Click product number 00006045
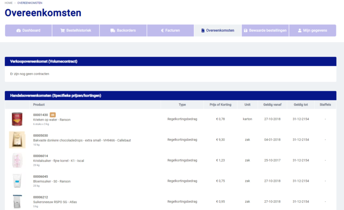Viewport: 344px width, 210px height. pos(40,176)
